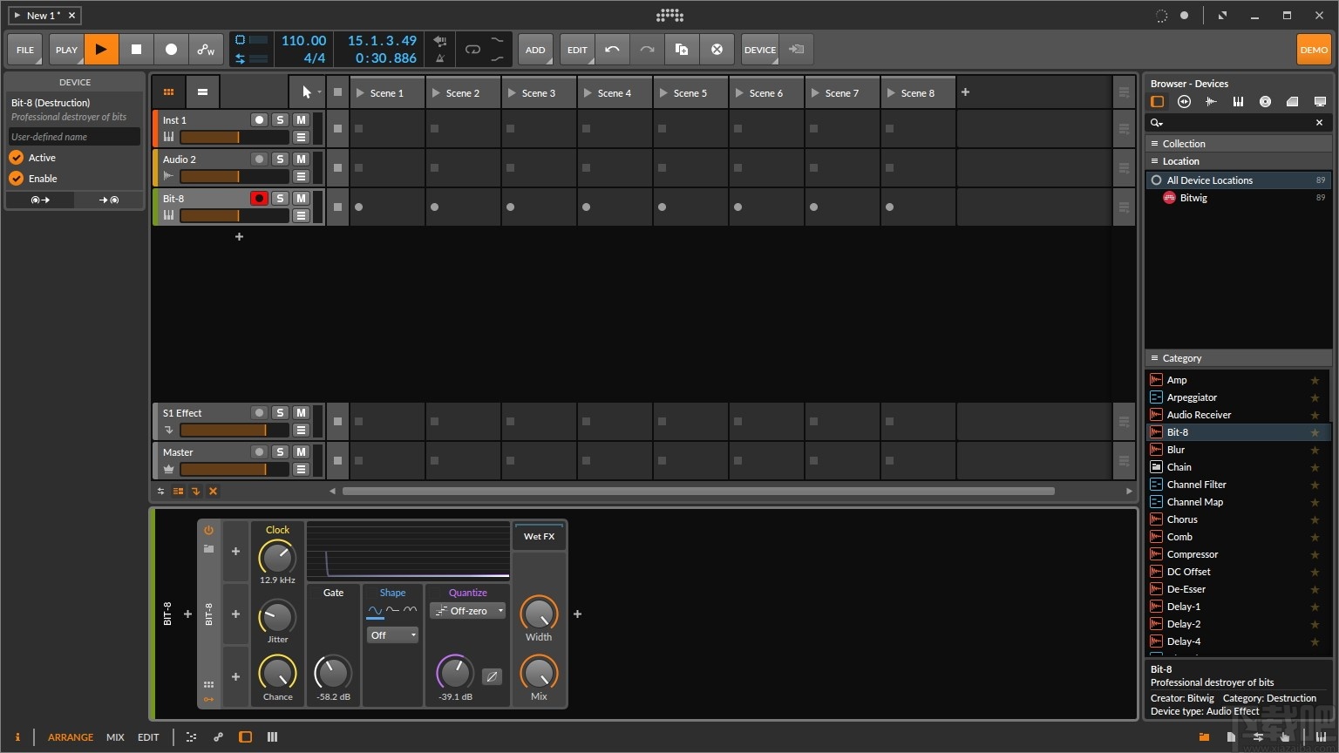The image size is (1339, 753).
Task: Open the FILE menu
Action: click(25, 50)
